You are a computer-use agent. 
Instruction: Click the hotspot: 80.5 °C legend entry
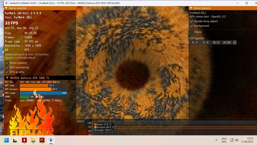104,127
